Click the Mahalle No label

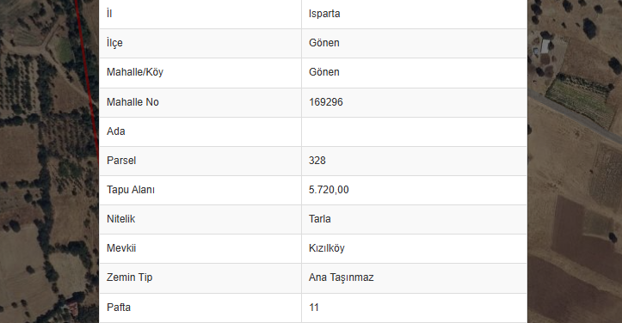click(132, 102)
